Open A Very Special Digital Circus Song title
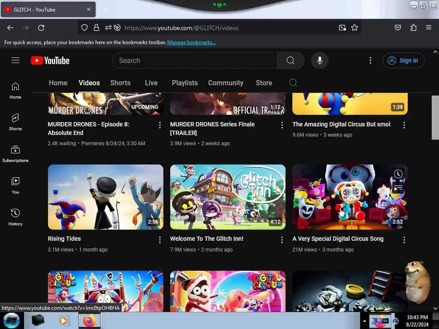 pyautogui.click(x=338, y=239)
